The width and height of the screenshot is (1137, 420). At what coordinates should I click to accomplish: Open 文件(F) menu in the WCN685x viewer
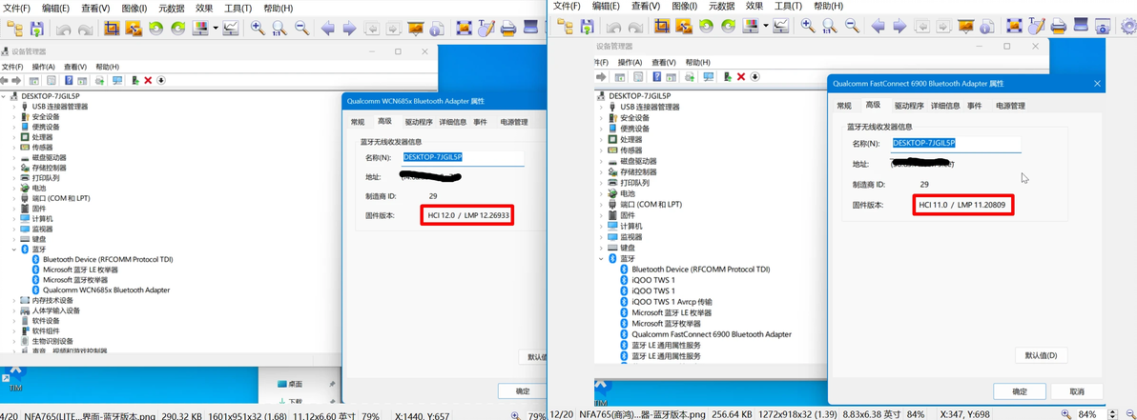pyautogui.click(x=17, y=8)
